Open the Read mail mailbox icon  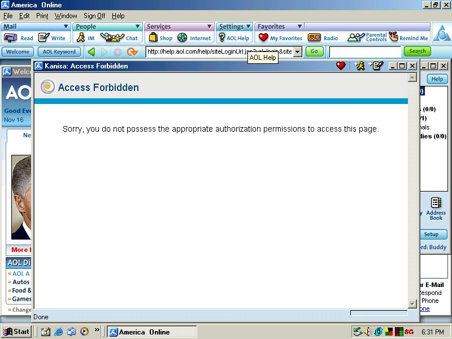click(x=10, y=38)
